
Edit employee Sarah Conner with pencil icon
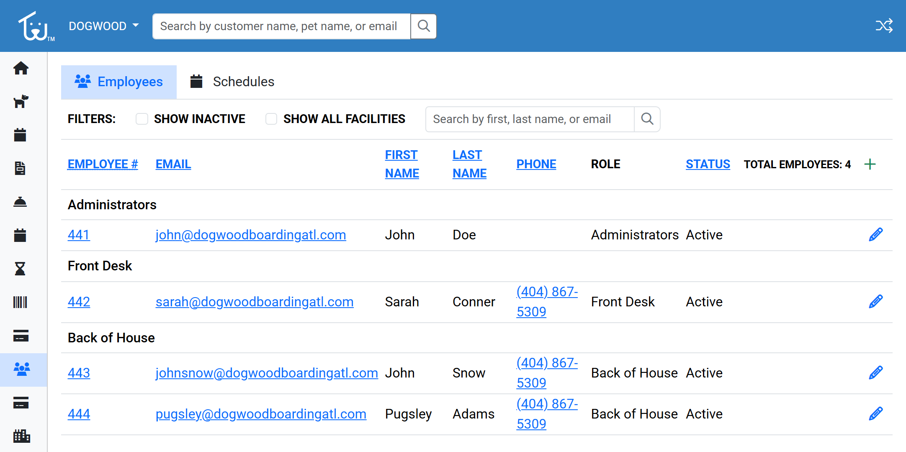875,302
